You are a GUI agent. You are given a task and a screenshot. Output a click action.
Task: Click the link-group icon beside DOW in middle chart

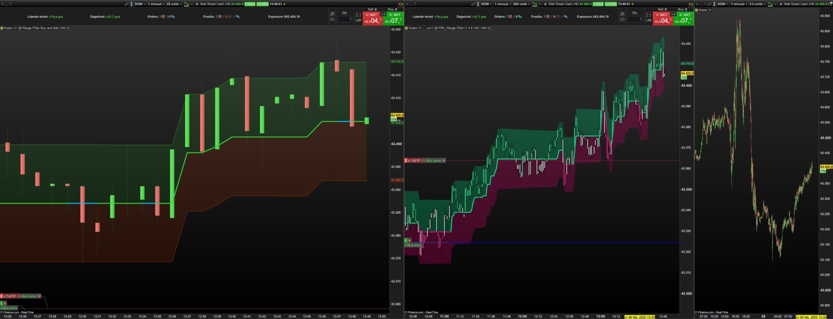coord(478,4)
